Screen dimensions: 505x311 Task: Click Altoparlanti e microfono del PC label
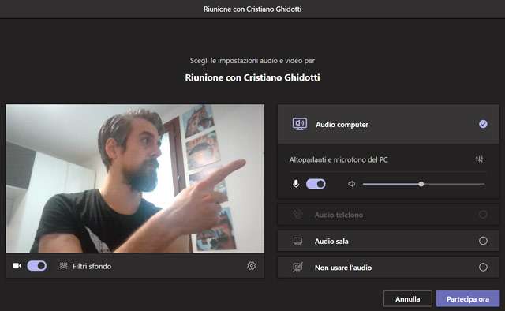tap(339, 159)
